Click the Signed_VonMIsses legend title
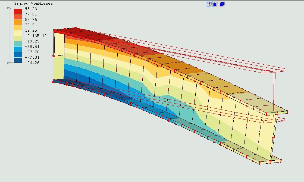 [x=33, y=4]
